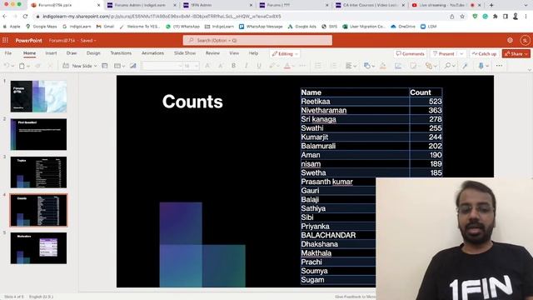Click the 363 count cell

tap(426, 110)
